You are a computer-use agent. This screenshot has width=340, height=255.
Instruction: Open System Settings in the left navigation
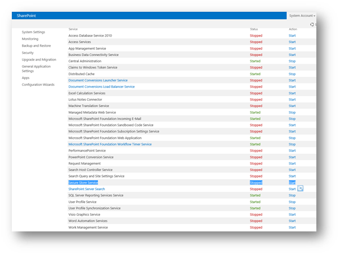pos(33,32)
